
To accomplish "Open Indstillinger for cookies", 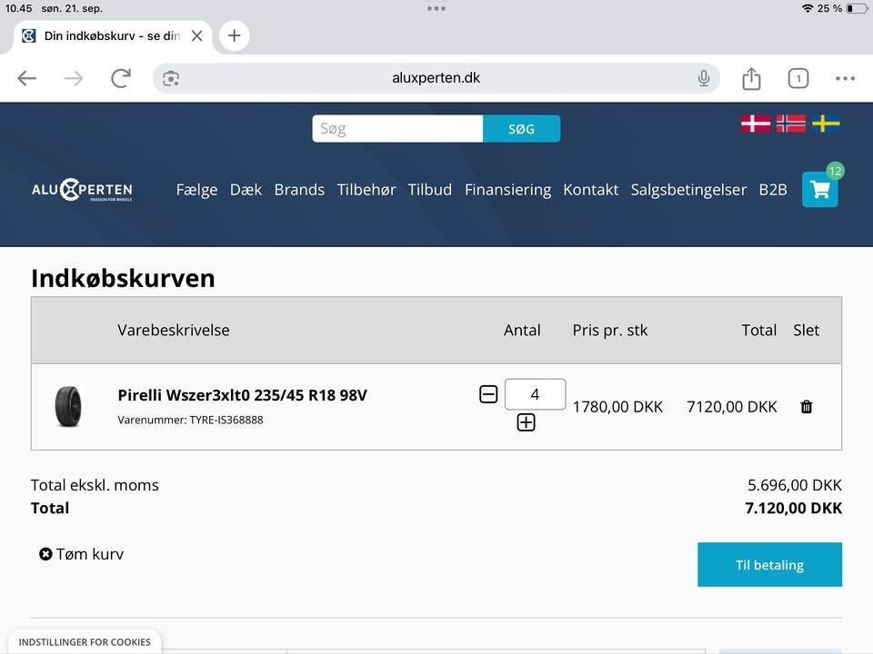I will point(85,642).
